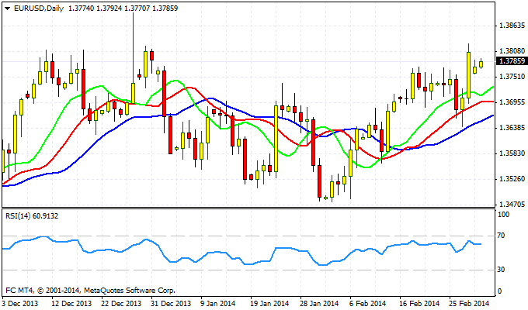Screen dimensions: 528x310
Task: Click the 16 Feb 2014 date label
Action: pyautogui.click(x=419, y=304)
